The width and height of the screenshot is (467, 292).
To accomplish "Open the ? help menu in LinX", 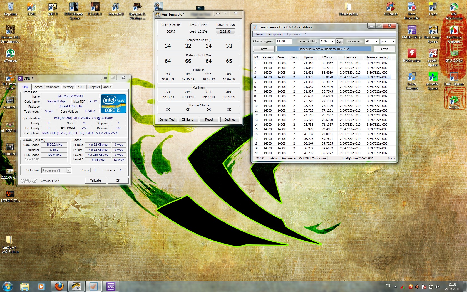I will click(305, 34).
